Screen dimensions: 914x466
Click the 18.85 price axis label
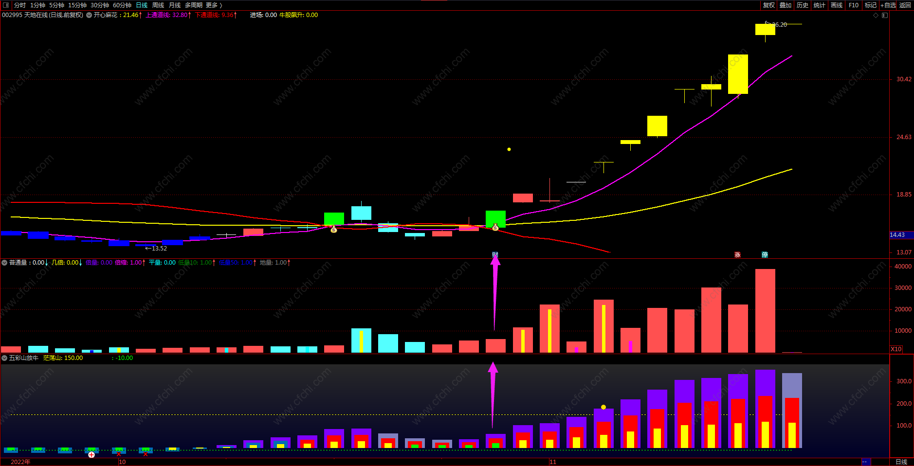pyautogui.click(x=904, y=195)
